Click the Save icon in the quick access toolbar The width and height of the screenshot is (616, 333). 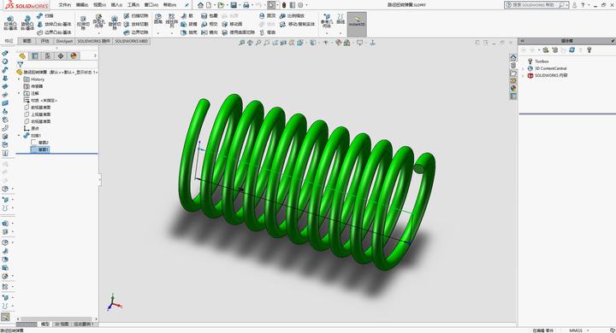234,5
